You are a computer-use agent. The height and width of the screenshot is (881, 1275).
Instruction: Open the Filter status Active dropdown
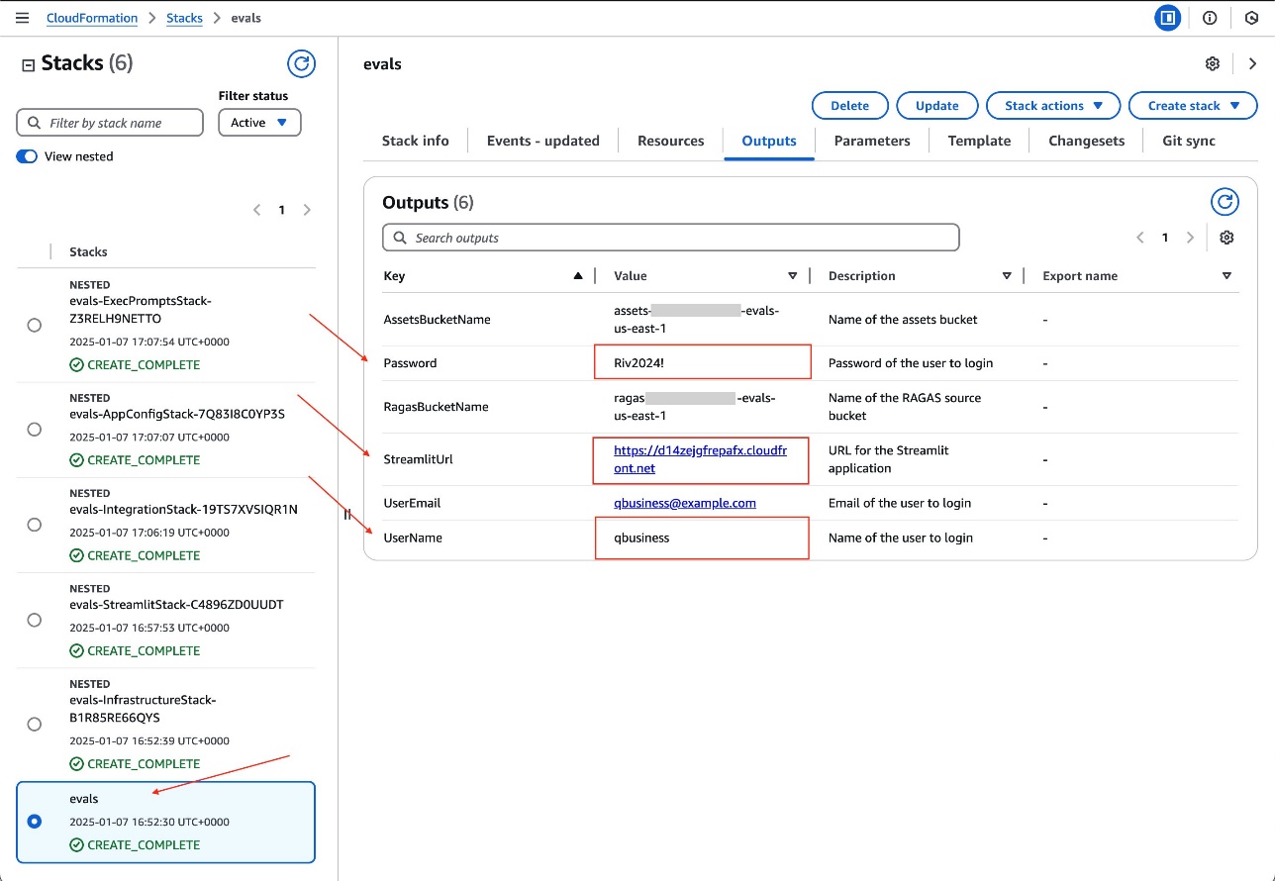click(259, 123)
